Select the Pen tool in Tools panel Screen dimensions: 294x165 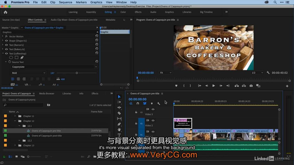coord(119,124)
